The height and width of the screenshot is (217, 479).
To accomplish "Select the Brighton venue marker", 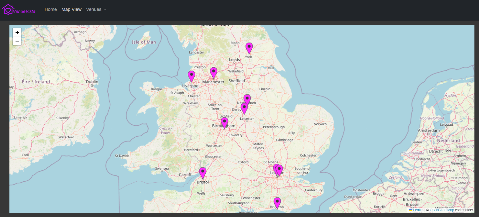I will click(x=277, y=203).
